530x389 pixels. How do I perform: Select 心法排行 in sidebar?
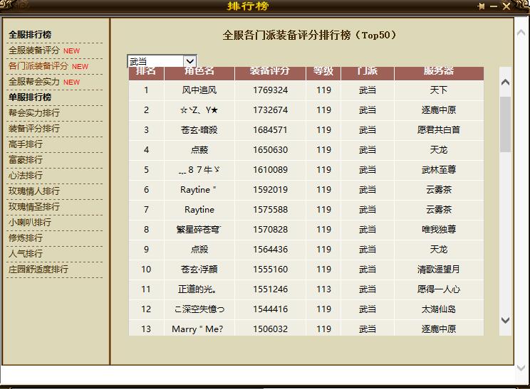coord(26,176)
